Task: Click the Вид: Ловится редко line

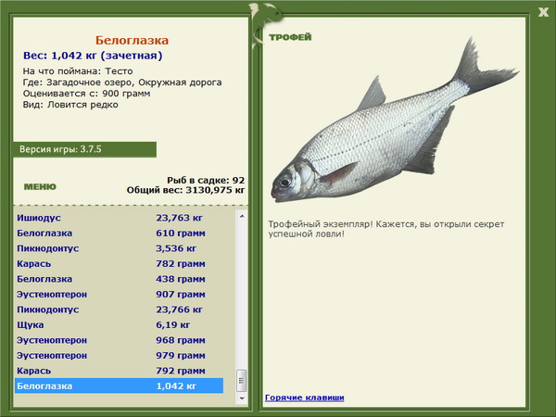Action: 70,105
